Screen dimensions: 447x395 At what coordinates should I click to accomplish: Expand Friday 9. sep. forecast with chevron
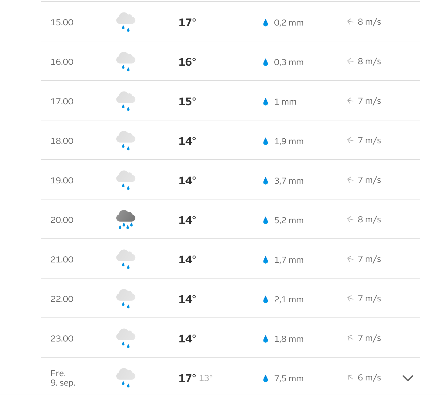(x=408, y=378)
